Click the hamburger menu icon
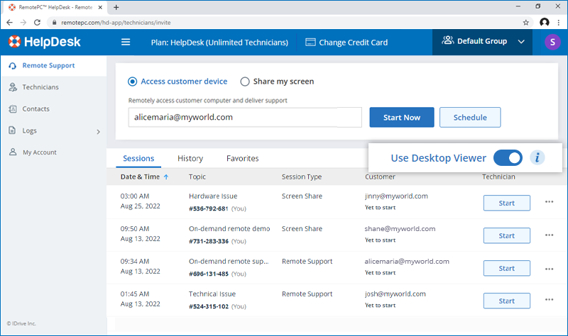 tap(126, 42)
